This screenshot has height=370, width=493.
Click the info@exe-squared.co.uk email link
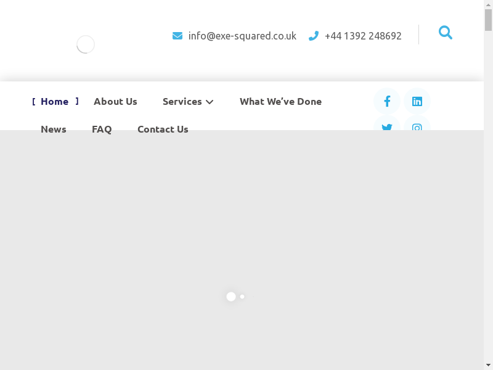click(242, 36)
